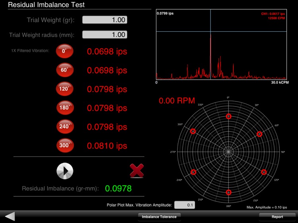Select the 120° measurement button

point(65,89)
